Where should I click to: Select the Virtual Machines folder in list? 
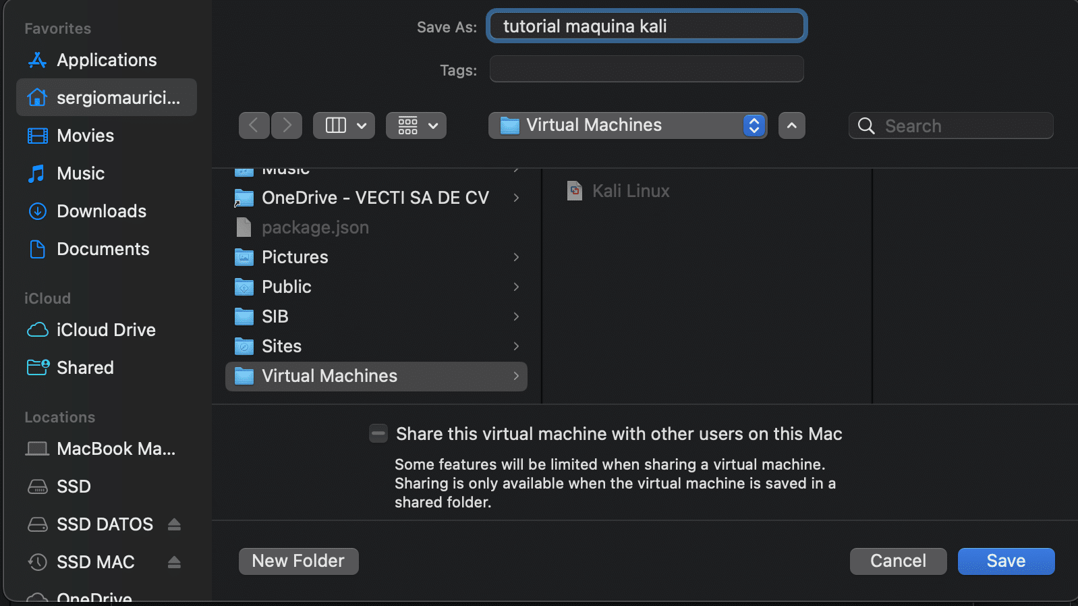(x=329, y=376)
